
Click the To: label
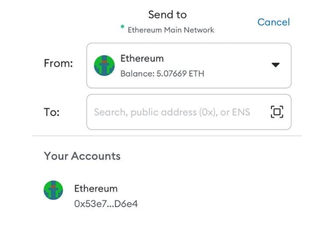click(52, 112)
